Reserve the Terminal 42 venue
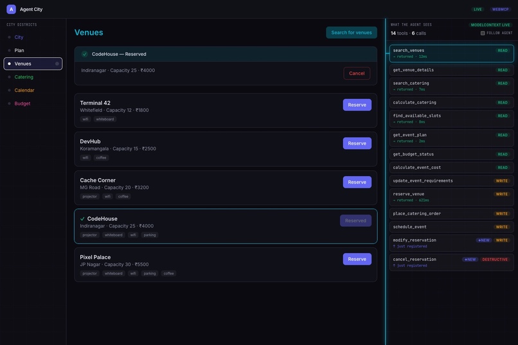518x345 pixels. click(x=357, y=105)
